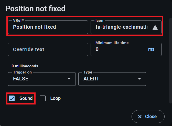172x126 pixels.
Task: Disable the Sound checkbox
Action: click(12, 98)
